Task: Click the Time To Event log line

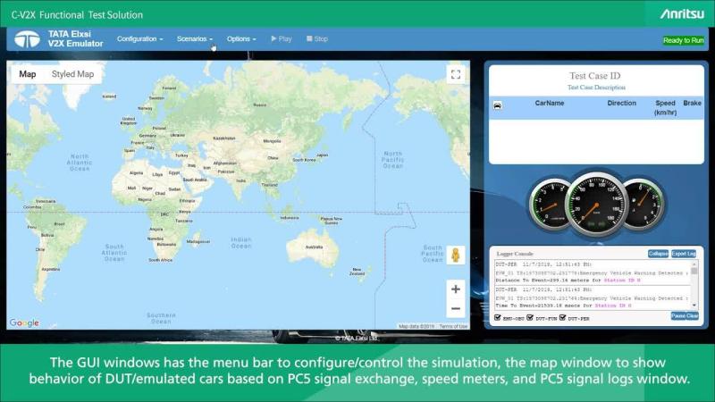Action: pos(564,306)
